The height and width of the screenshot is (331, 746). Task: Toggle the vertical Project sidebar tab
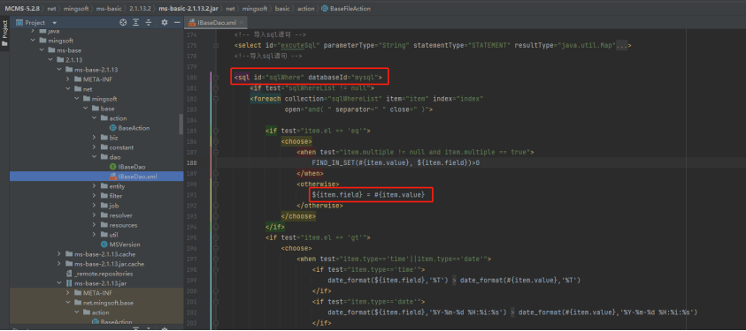4,33
